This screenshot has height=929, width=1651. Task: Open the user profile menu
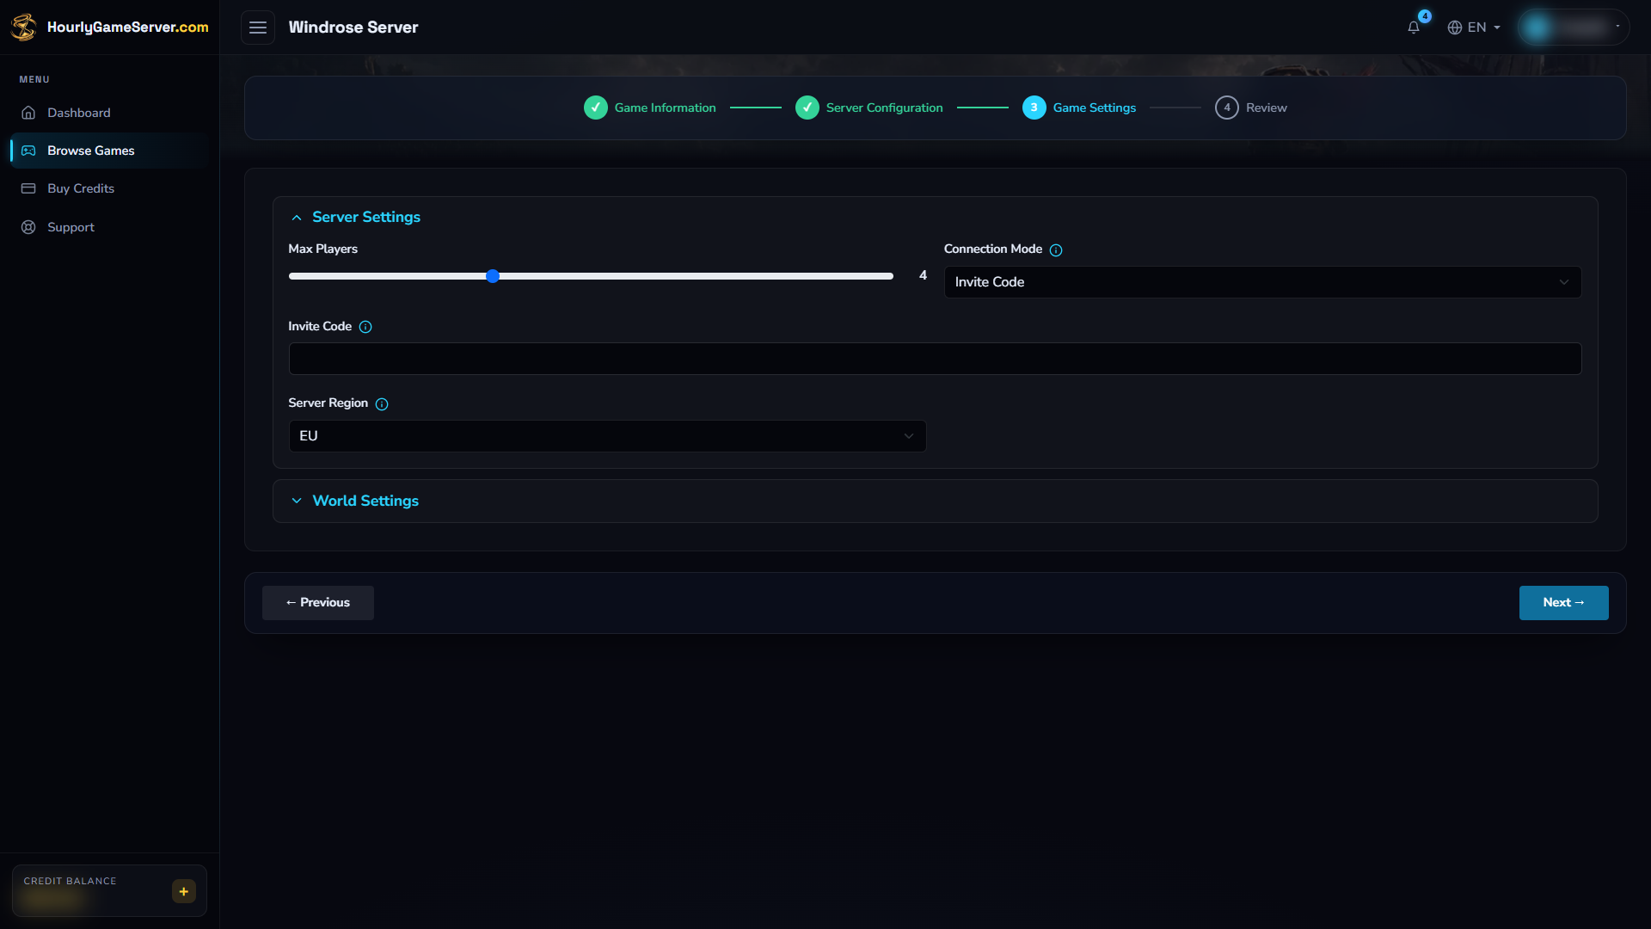click(x=1573, y=28)
